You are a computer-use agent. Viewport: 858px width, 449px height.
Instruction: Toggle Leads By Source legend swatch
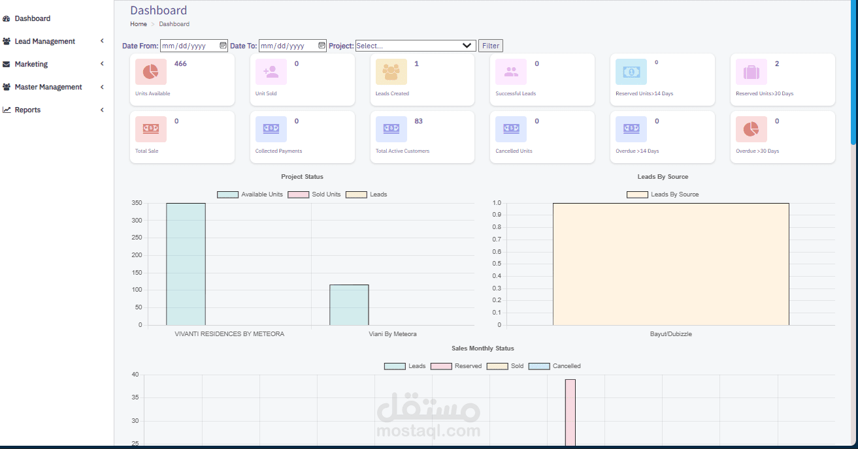[x=637, y=194]
